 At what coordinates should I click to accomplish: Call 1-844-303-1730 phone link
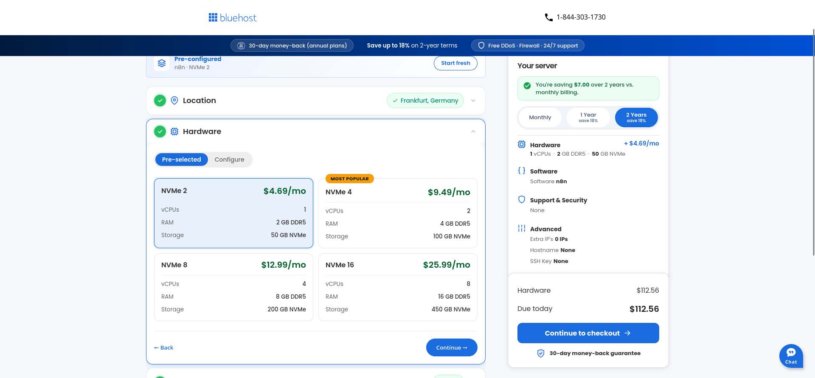[581, 17]
